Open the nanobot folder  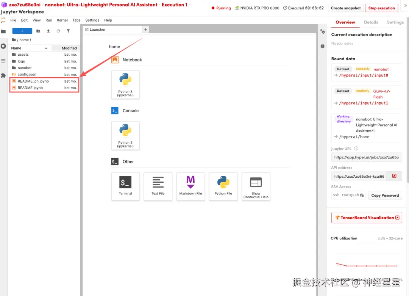click(x=44, y=68)
